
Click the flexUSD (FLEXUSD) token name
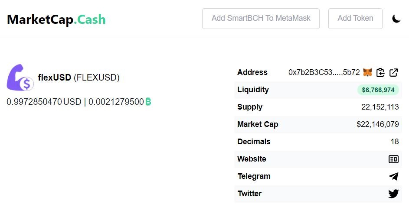79,78
